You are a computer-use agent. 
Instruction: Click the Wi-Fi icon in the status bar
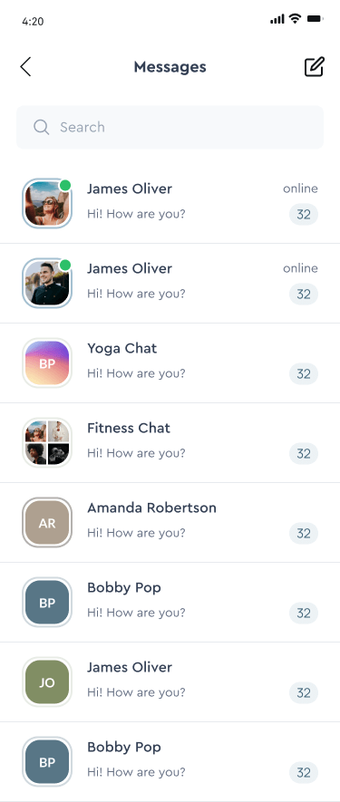click(295, 19)
